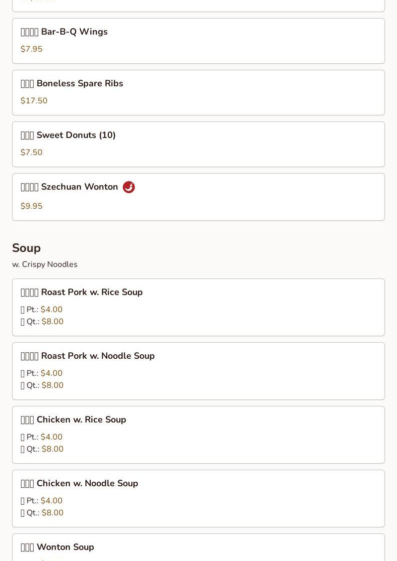The width and height of the screenshot is (397, 561).
Task: Open the Bar-B-Q Wings menu item
Action: (x=64, y=32)
